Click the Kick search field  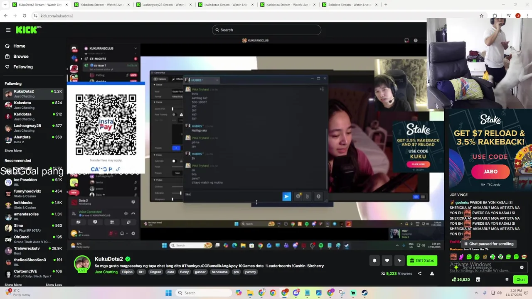(x=266, y=30)
